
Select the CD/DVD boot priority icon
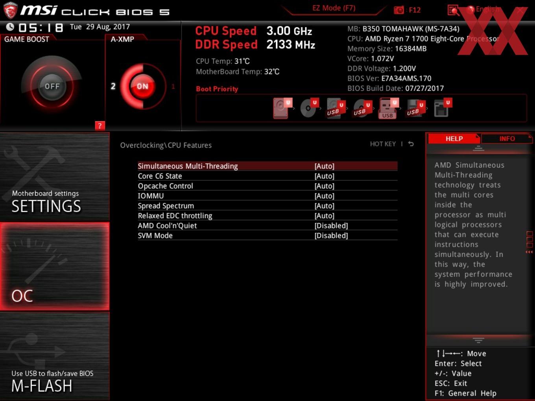[x=309, y=108]
